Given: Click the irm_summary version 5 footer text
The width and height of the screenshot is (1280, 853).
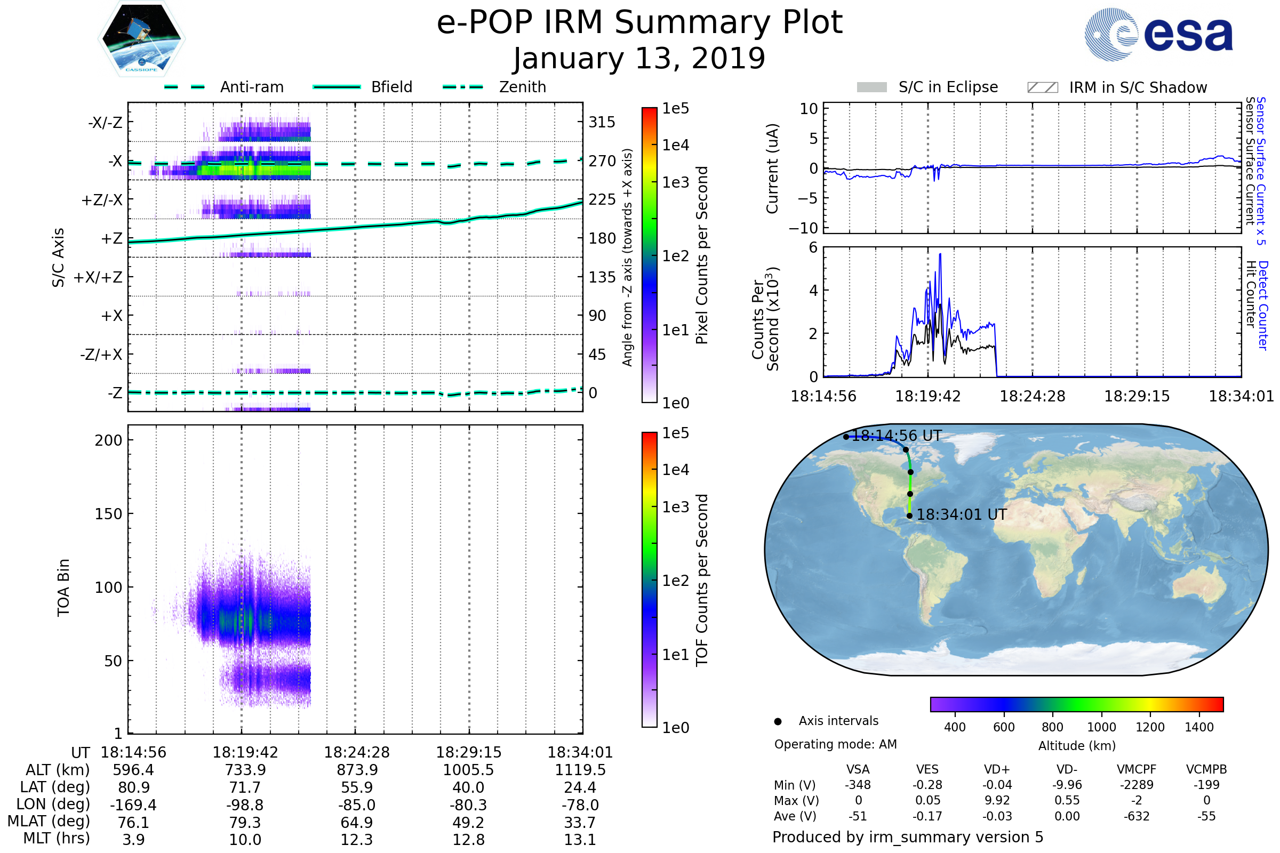Looking at the screenshot, I should tap(907, 837).
